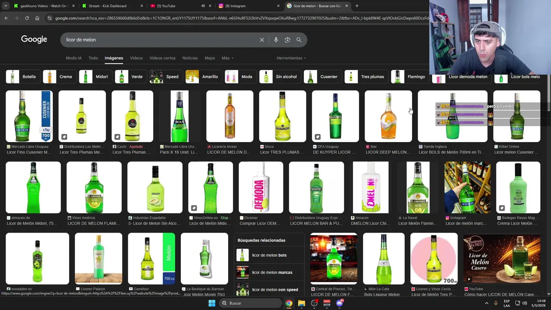Image resolution: width=551 pixels, height=310 pixels.
Task: Open the Noticias results tab
Action: tap(190, 58)
